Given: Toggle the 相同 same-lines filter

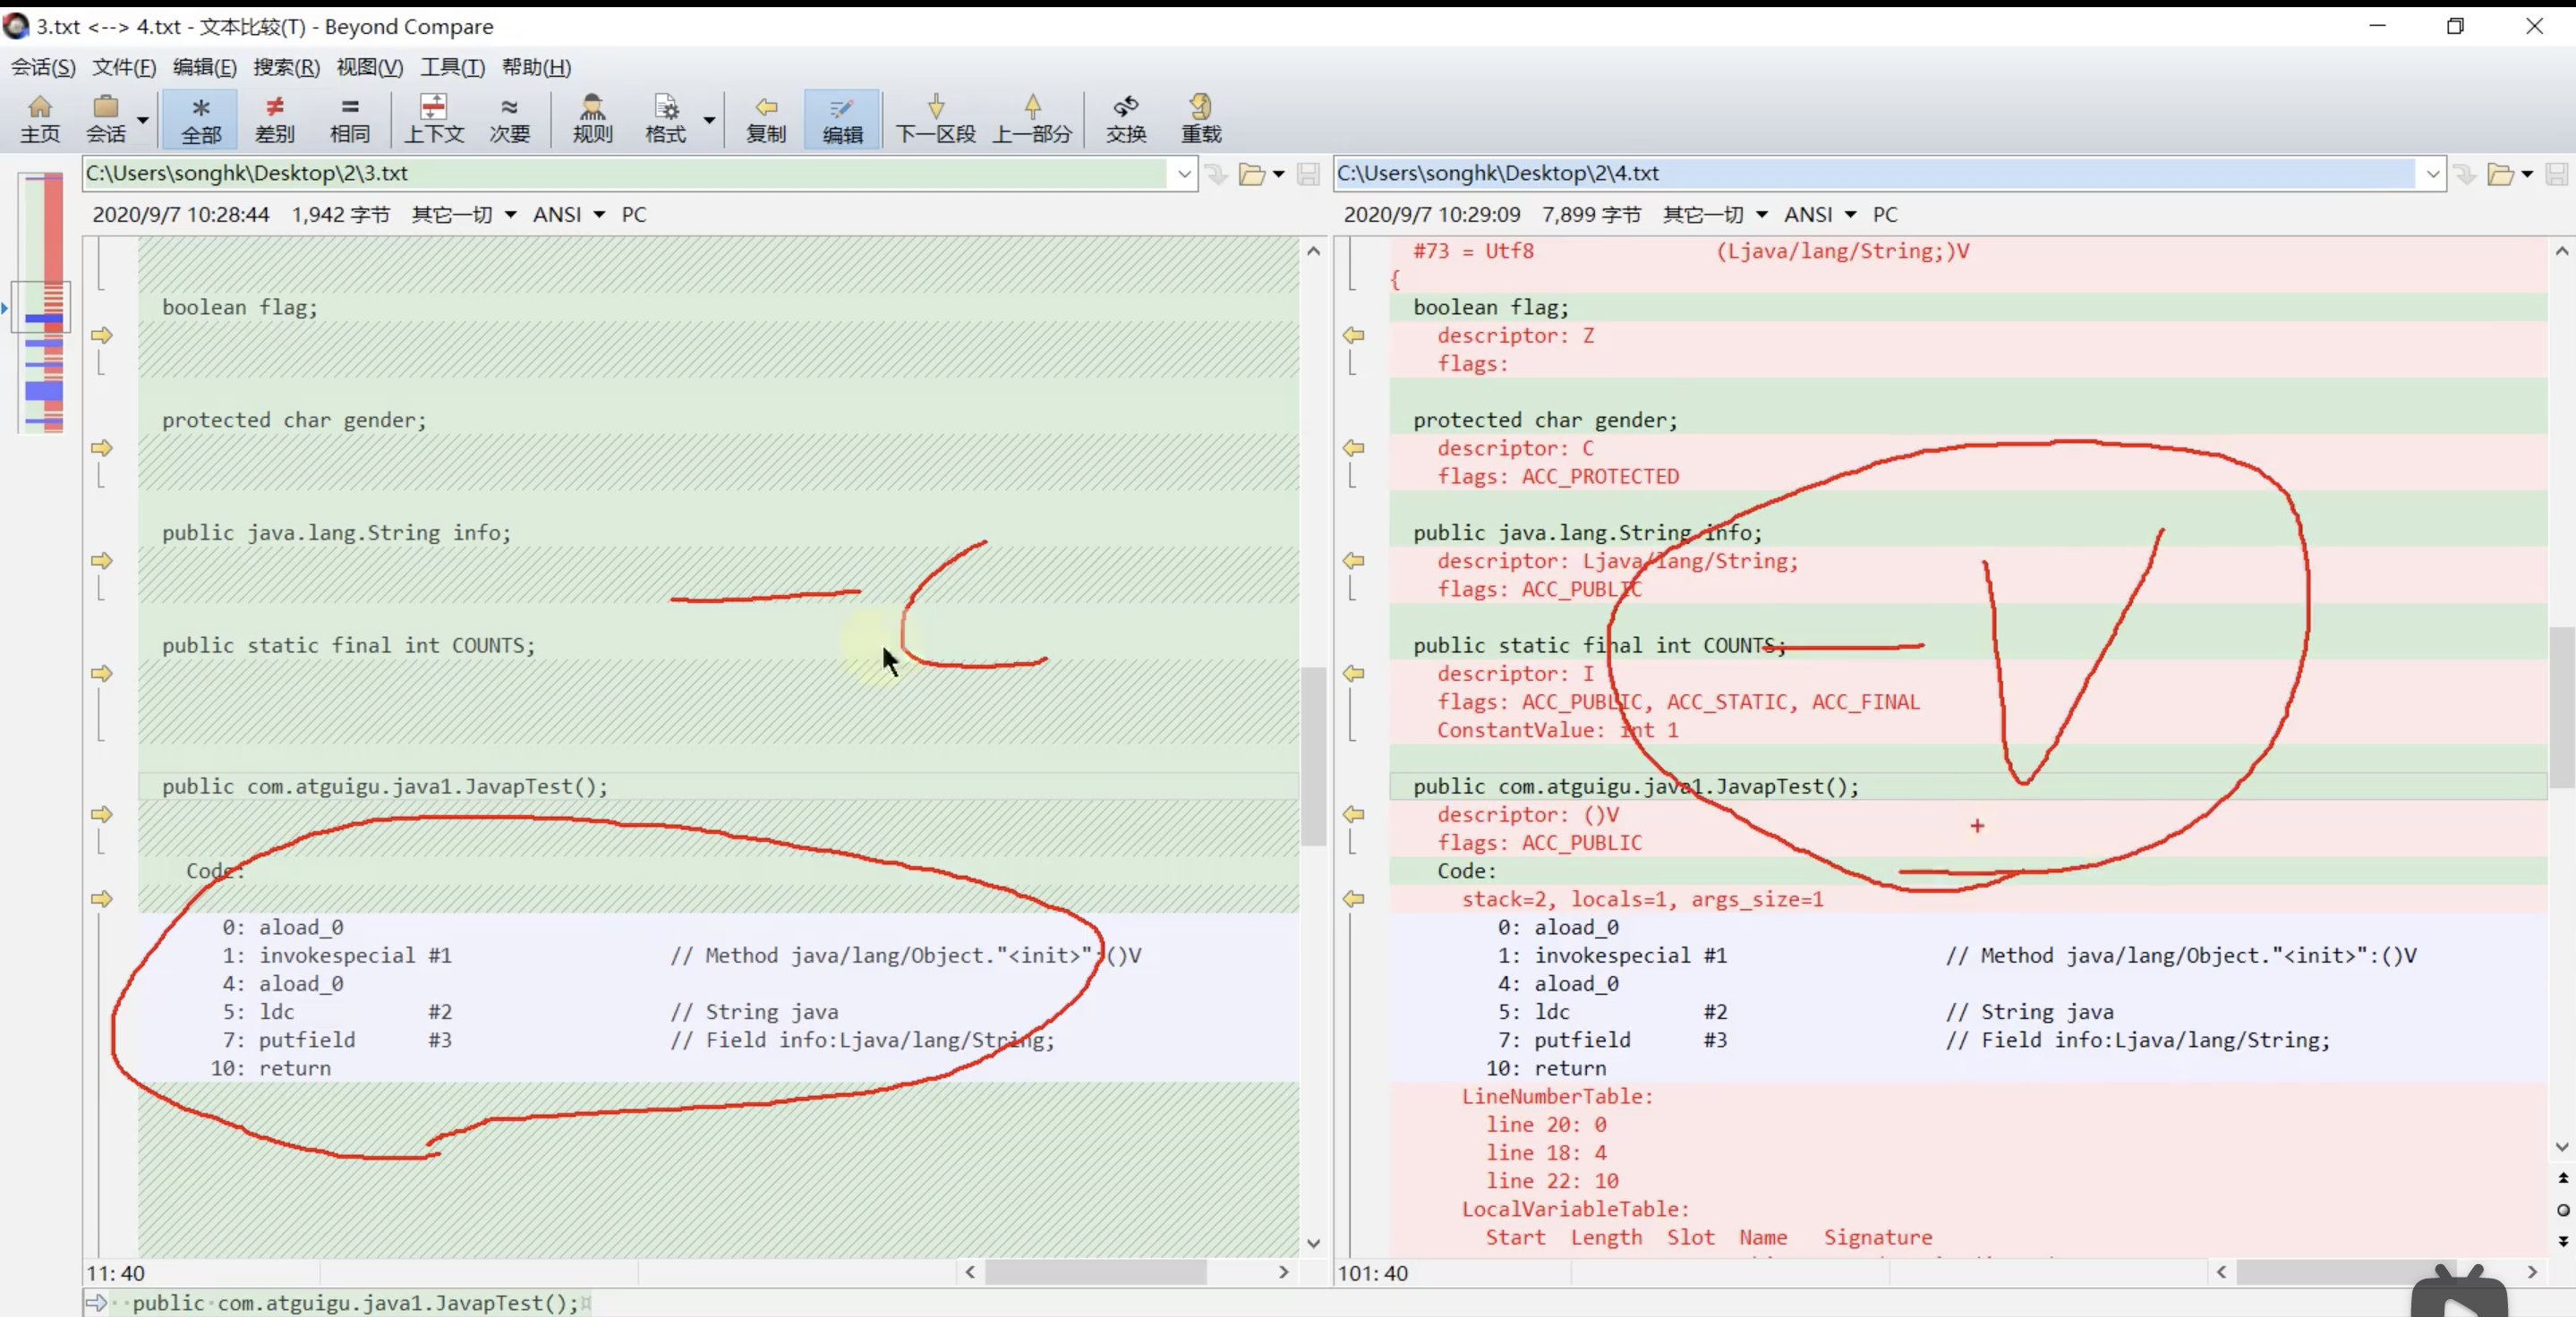Looking at the screenshot, I should pyautogui.click(x=350, y=119).
